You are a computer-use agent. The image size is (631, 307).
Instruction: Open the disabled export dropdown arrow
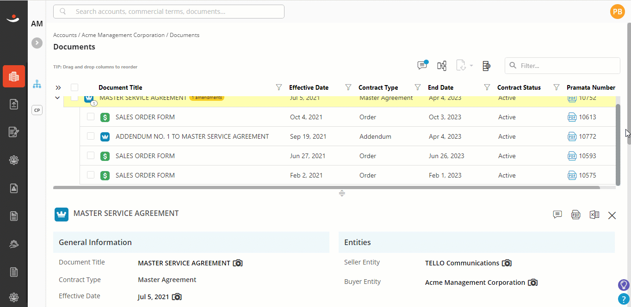pyautogui.click(x=471, y=66)
